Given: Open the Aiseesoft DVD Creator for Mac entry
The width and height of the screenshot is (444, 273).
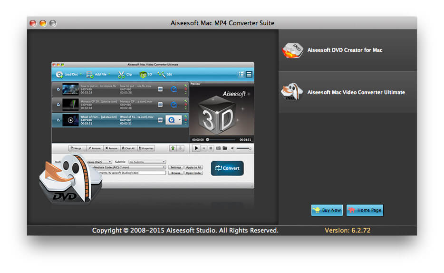Looking at the screenshot, I should pyautogui.click(x=347, y=50).
